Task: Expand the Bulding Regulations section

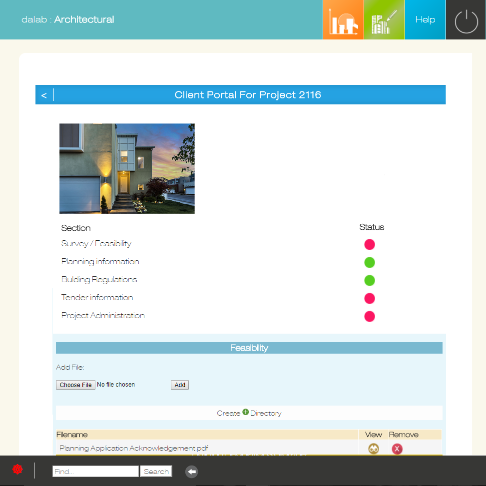Action: point(99,280)
